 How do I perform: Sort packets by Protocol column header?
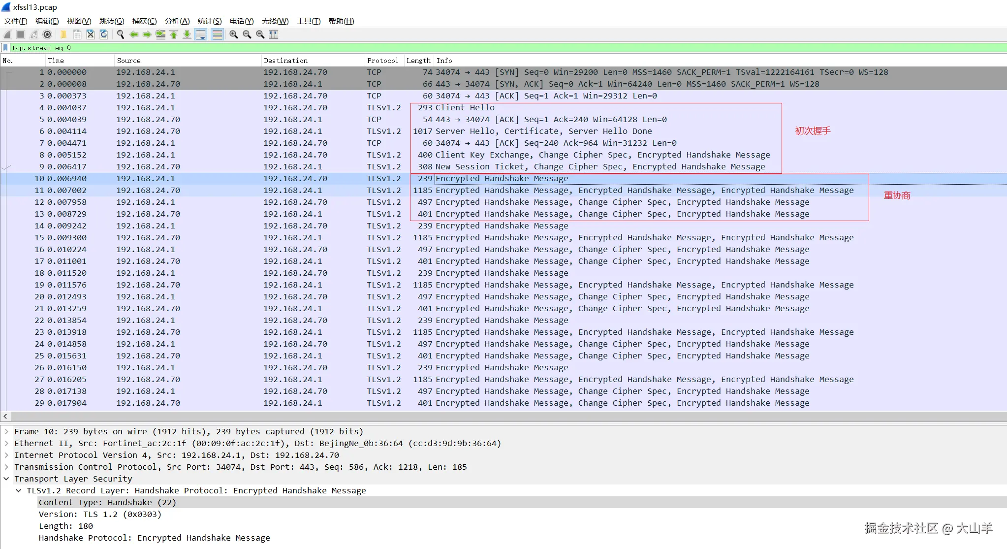coord(382,61)
